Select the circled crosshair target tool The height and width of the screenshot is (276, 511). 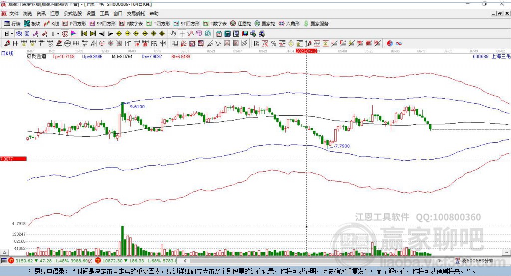pos(102,43)
